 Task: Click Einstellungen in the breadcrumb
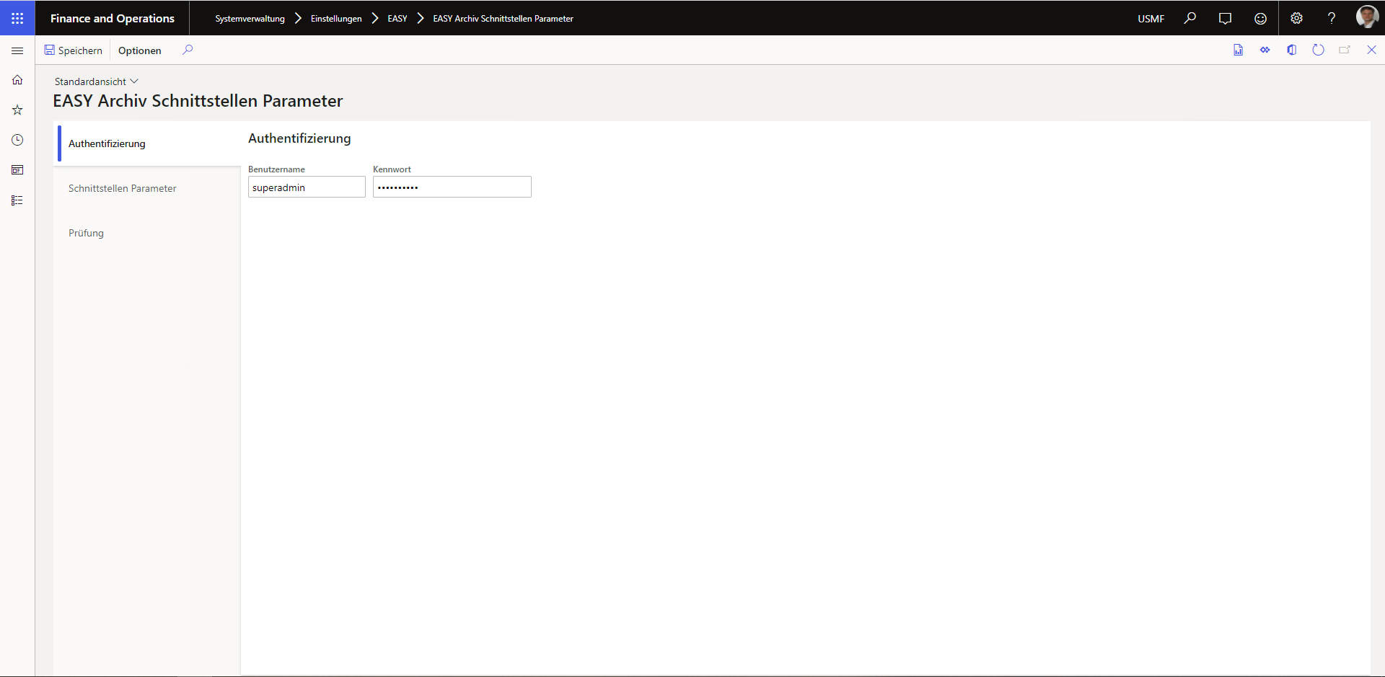336,19
